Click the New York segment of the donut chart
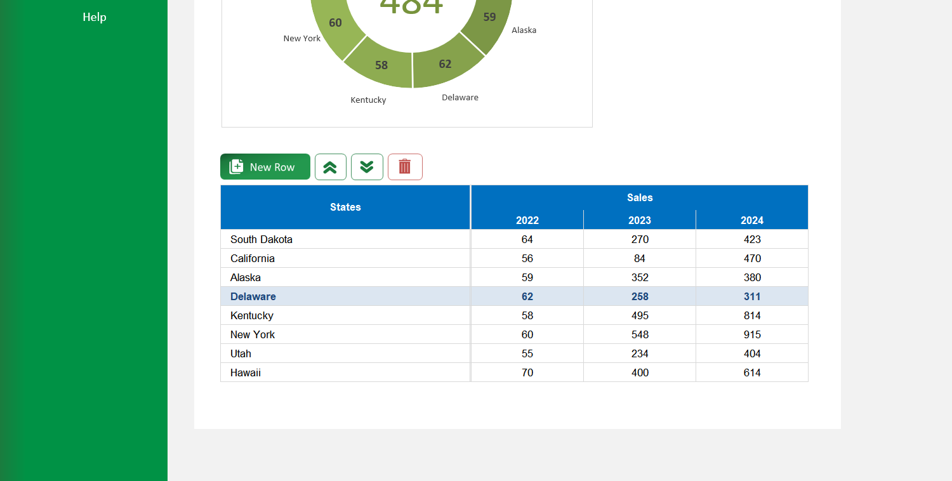Viewport: 952px width, 481px height. click(334, 23)
